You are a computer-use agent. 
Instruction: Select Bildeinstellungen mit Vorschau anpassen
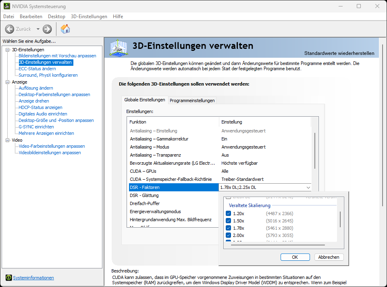[x=57, y=56]
